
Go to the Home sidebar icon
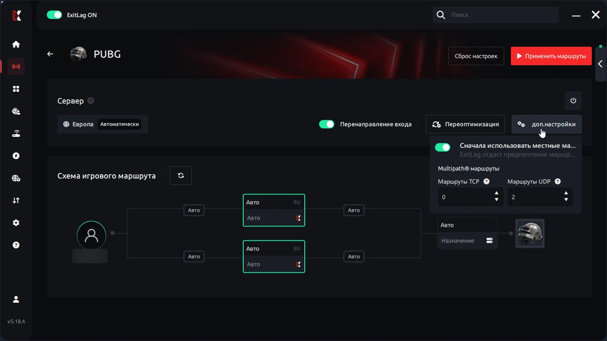16,44
